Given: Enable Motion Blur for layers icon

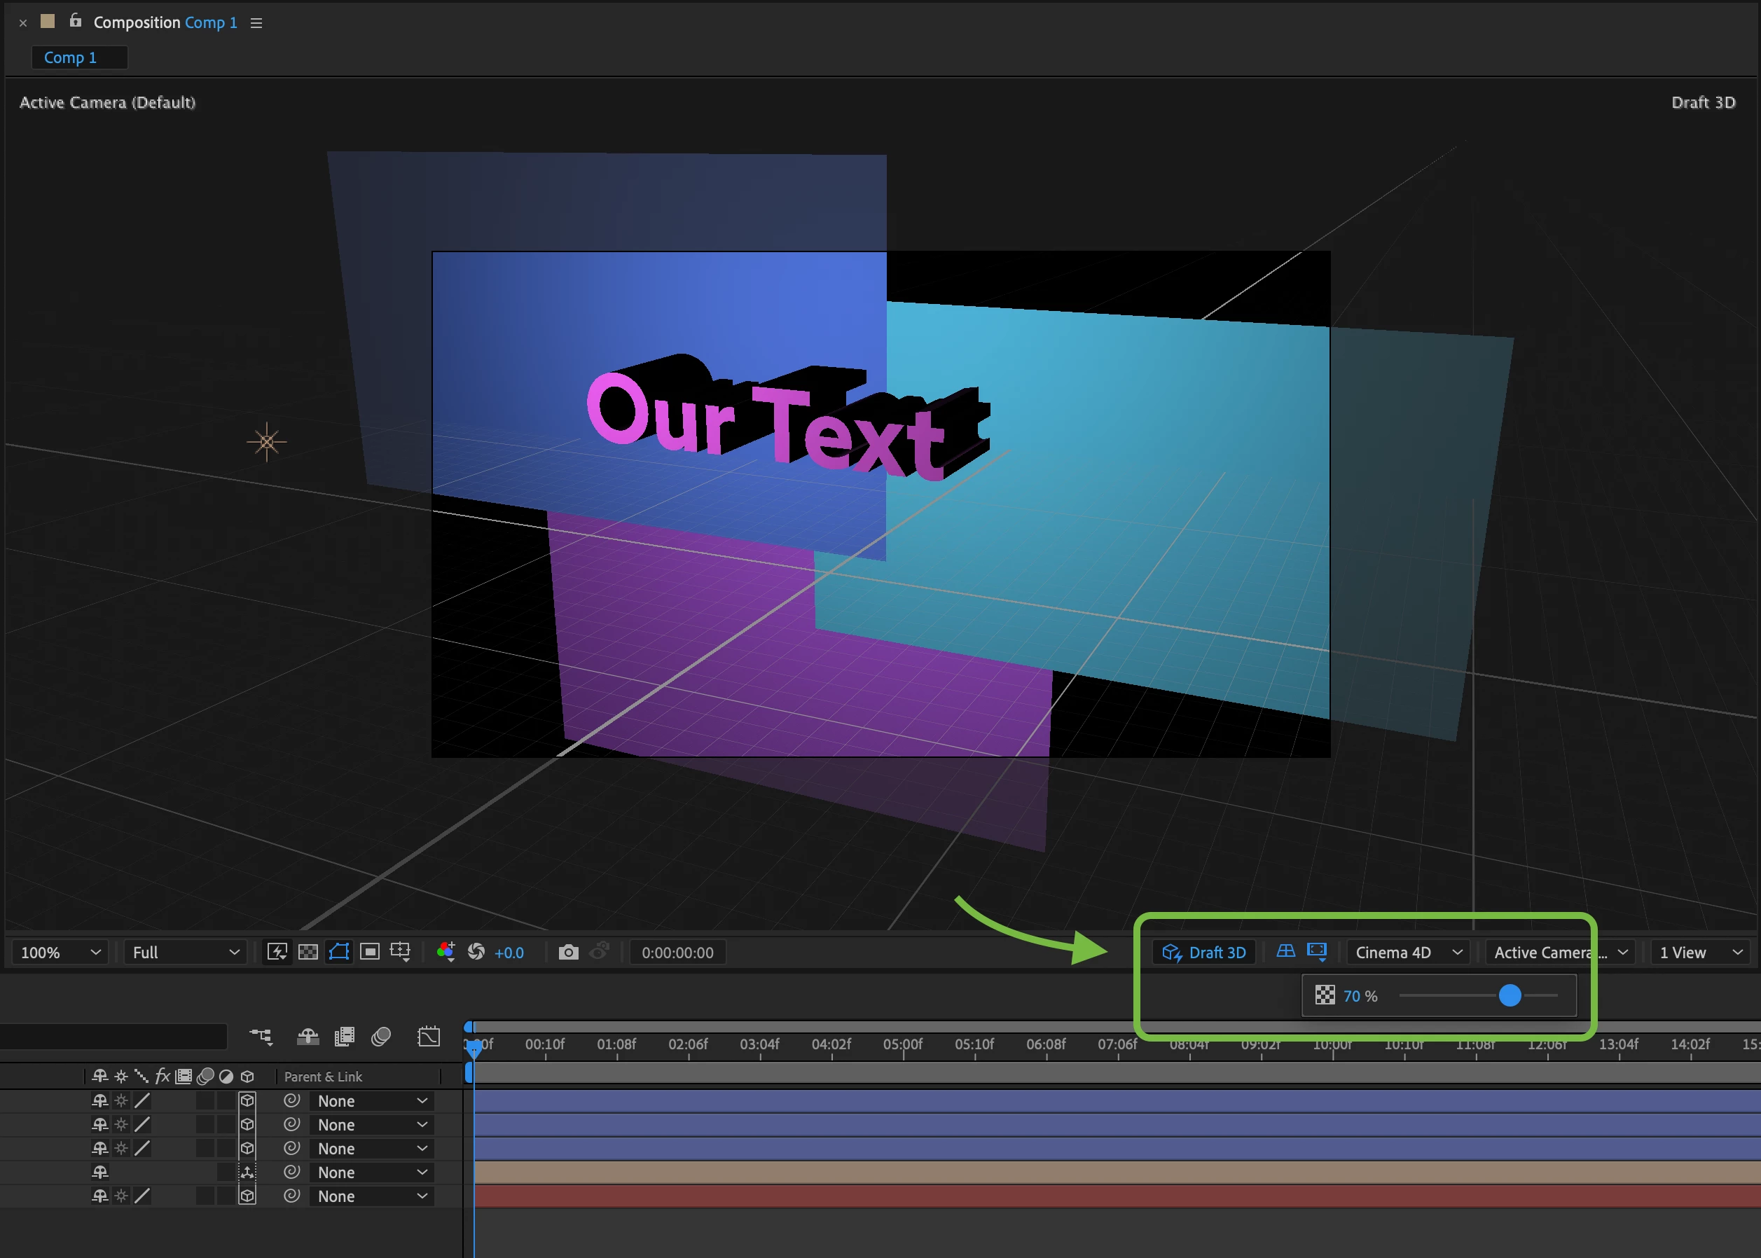Looking at the screenshot, I should [x=380, y=1037].
